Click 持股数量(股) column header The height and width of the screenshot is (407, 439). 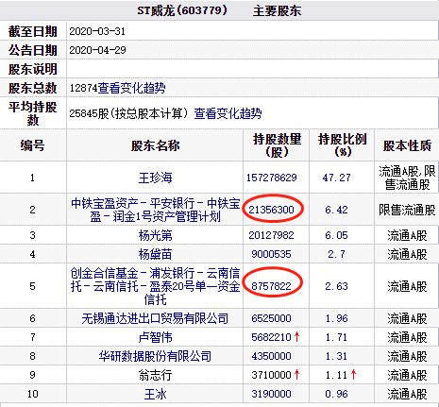277,145
